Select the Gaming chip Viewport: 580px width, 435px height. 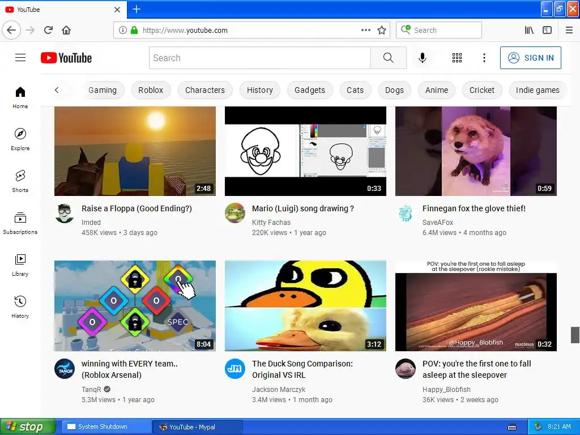pyautogui.click(x=103, y=90)
